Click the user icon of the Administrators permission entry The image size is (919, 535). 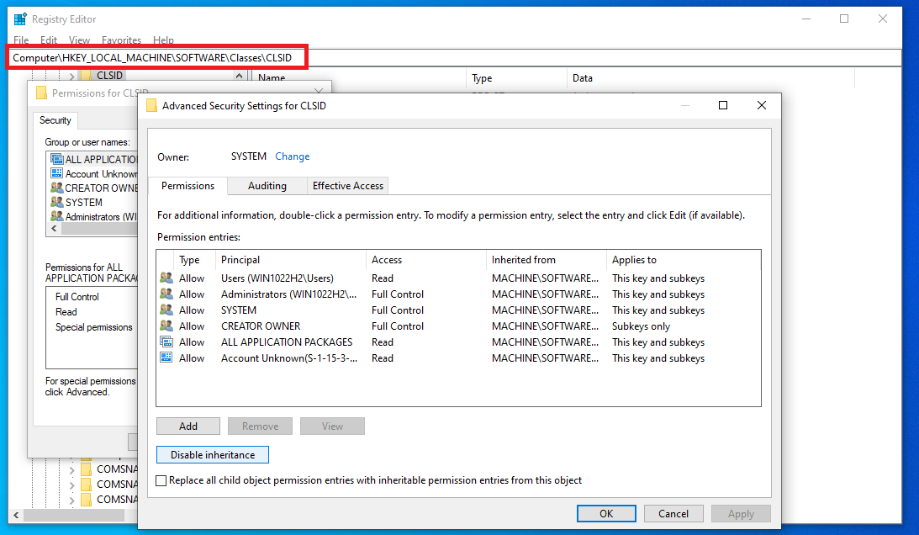click(x=166, y=294)
